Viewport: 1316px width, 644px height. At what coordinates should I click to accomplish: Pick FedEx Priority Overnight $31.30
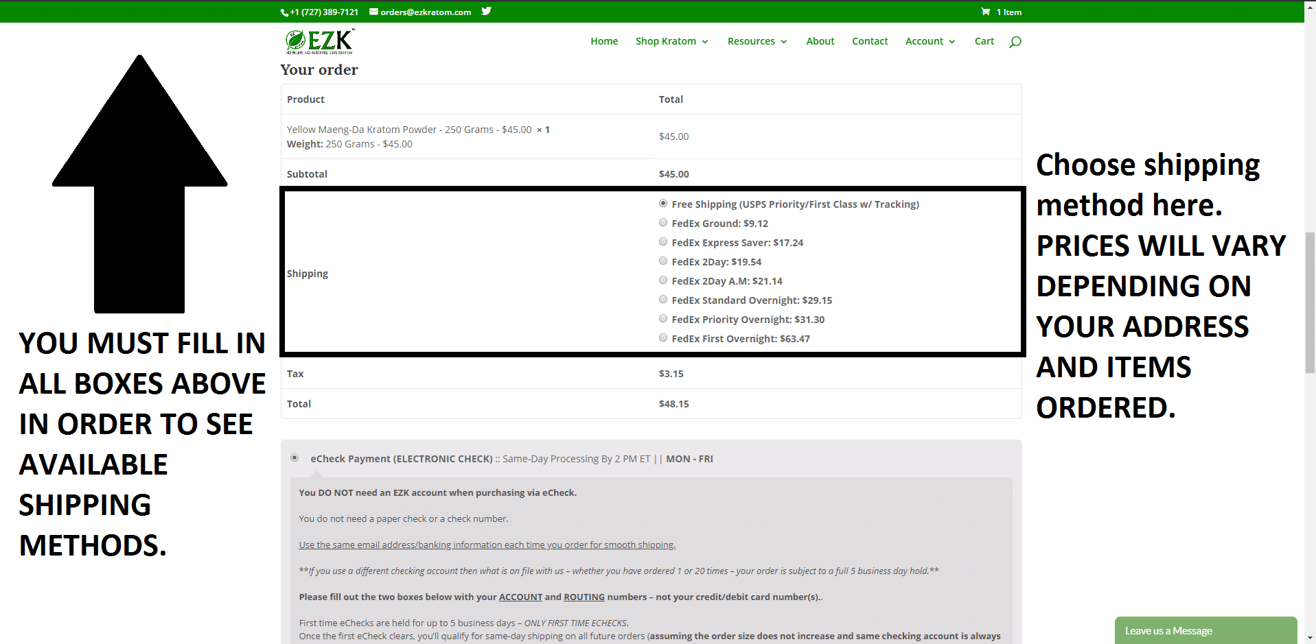663,318
